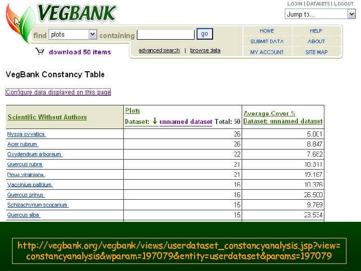Screen dimensions: 361x271
Task: Open the Schizachyrium scoparium species link
Action: tap(38, 205)
